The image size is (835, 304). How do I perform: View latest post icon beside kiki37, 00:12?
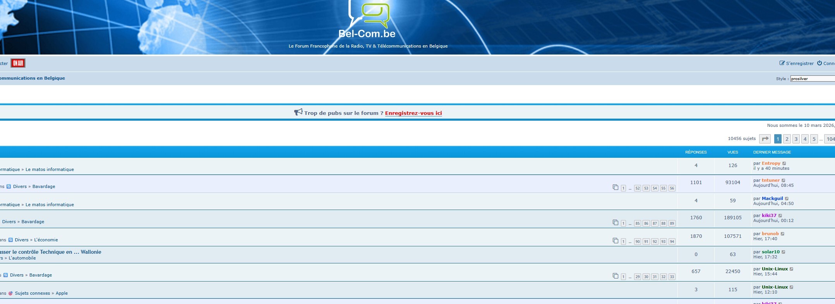780,215
